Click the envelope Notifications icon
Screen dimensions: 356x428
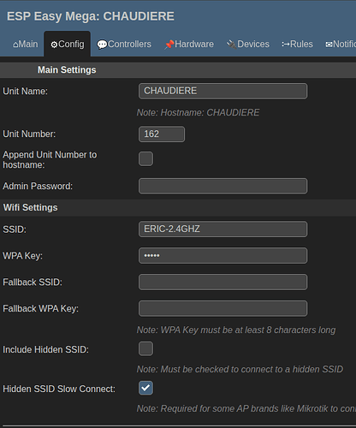(329, 45)
